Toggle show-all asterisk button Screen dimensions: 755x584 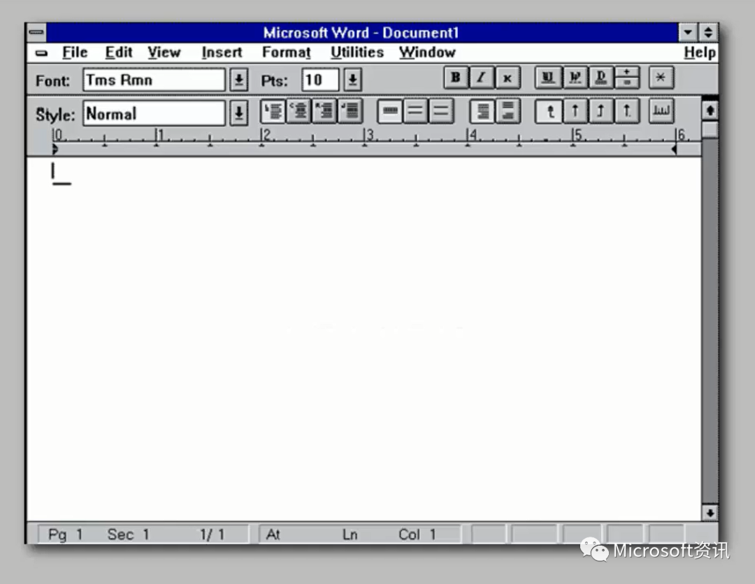coord(661,78)
